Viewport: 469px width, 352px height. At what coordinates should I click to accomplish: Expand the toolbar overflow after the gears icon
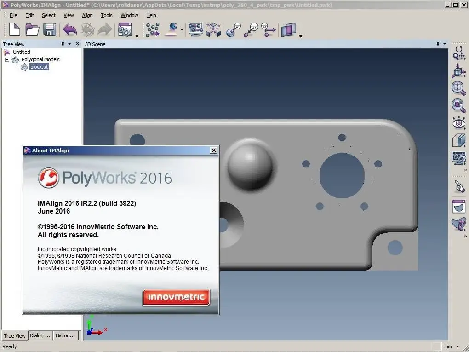pos(137,36)
